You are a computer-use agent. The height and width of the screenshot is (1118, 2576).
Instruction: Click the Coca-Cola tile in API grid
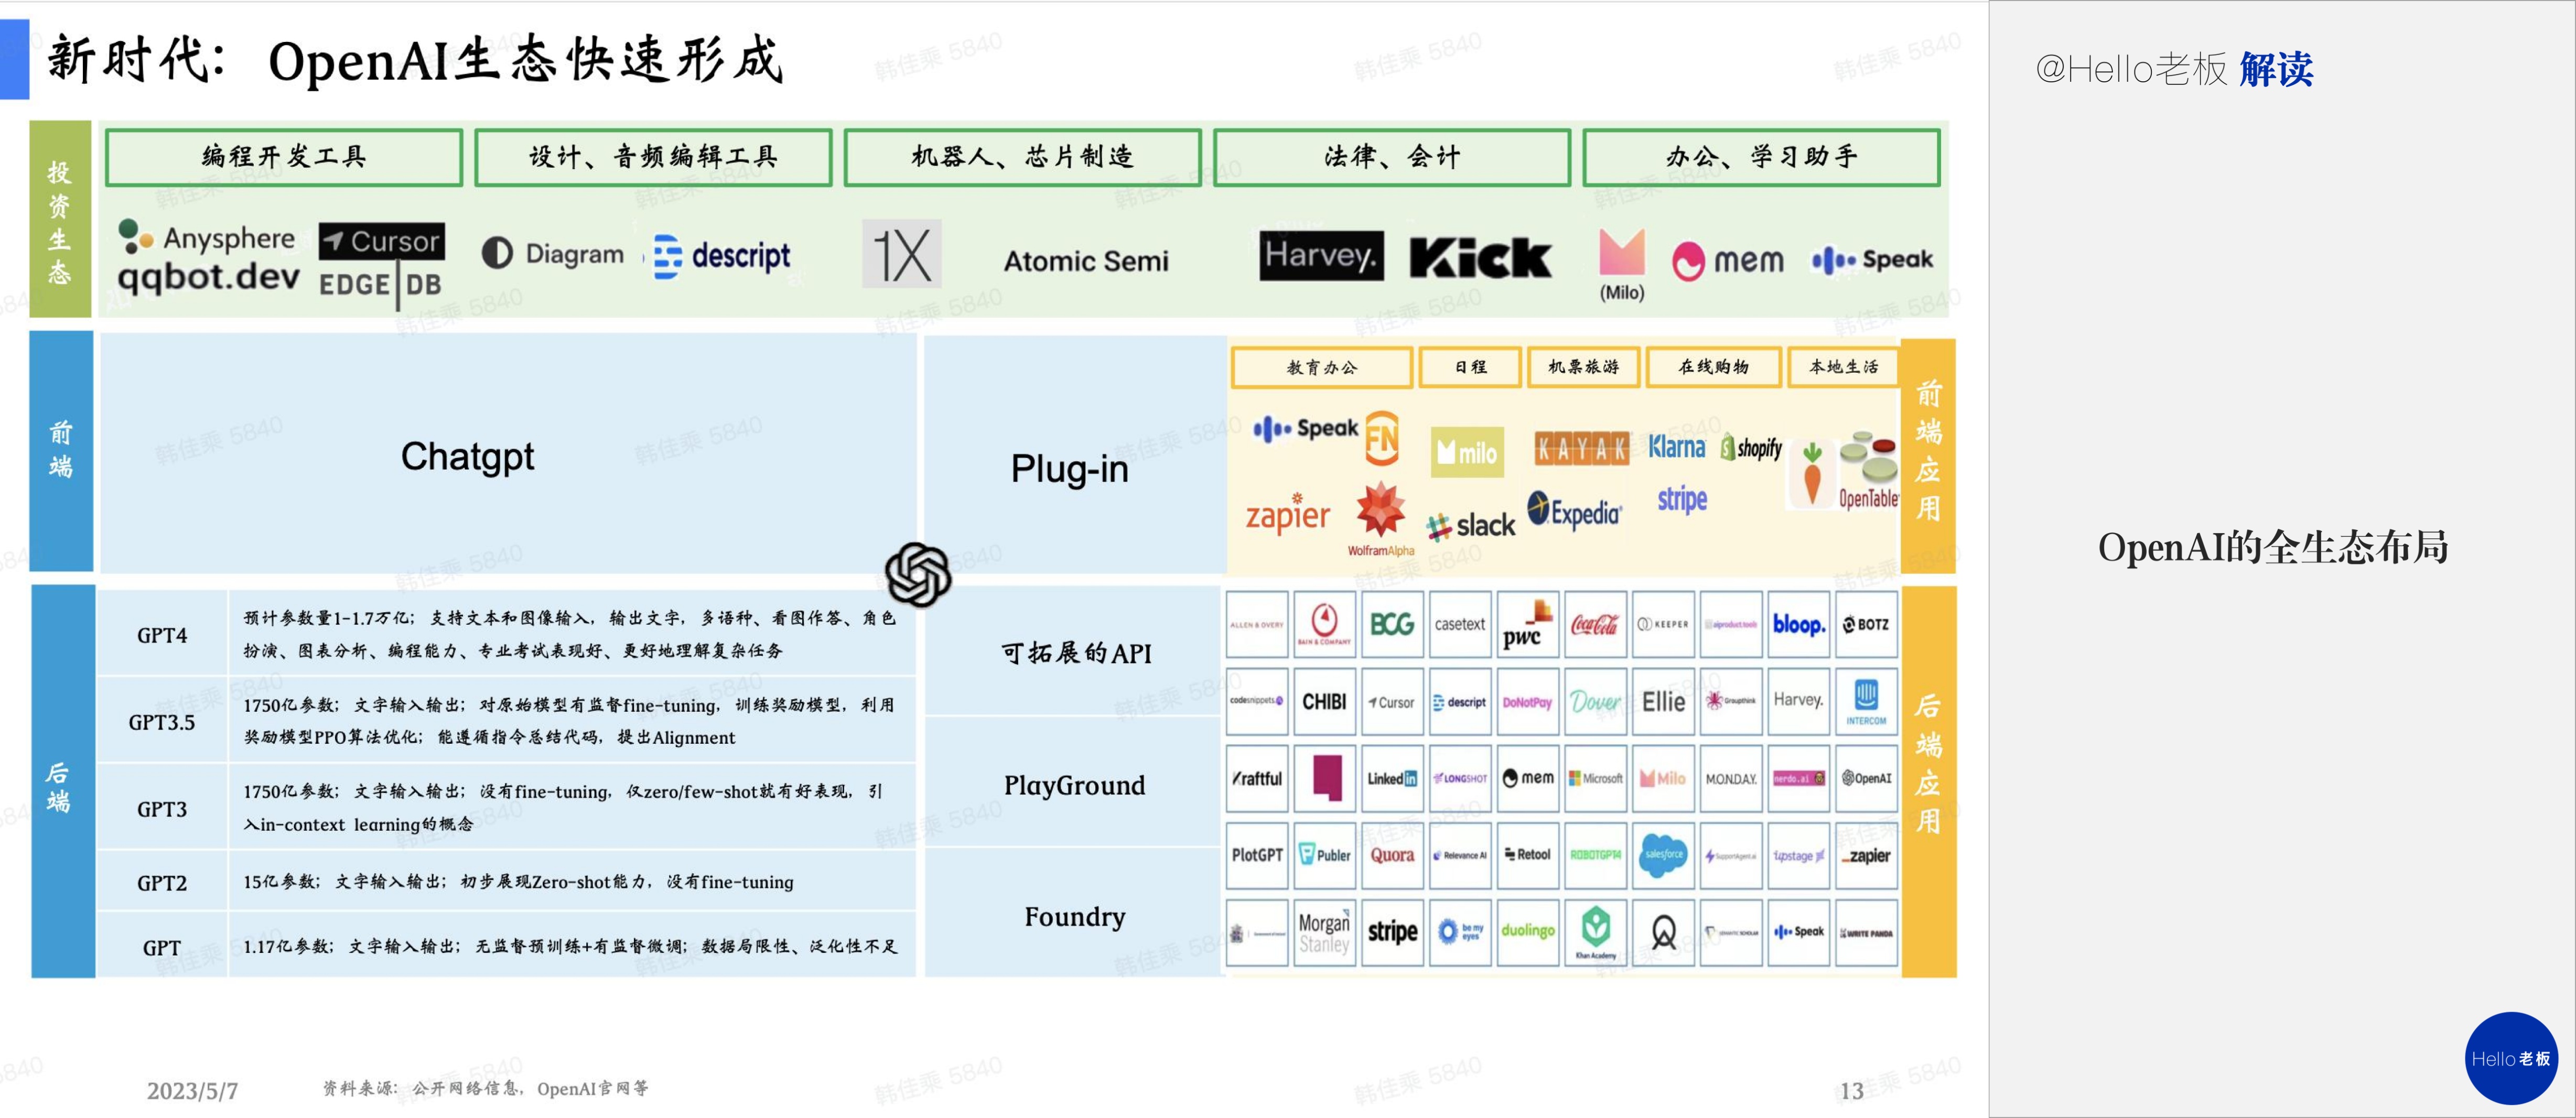pos(1595,624)
